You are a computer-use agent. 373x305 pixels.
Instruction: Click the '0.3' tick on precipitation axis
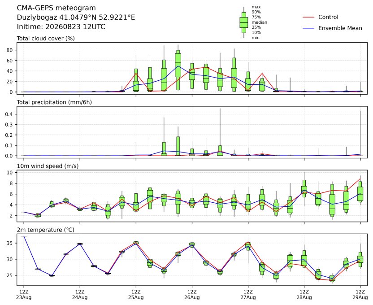[9, 125]
